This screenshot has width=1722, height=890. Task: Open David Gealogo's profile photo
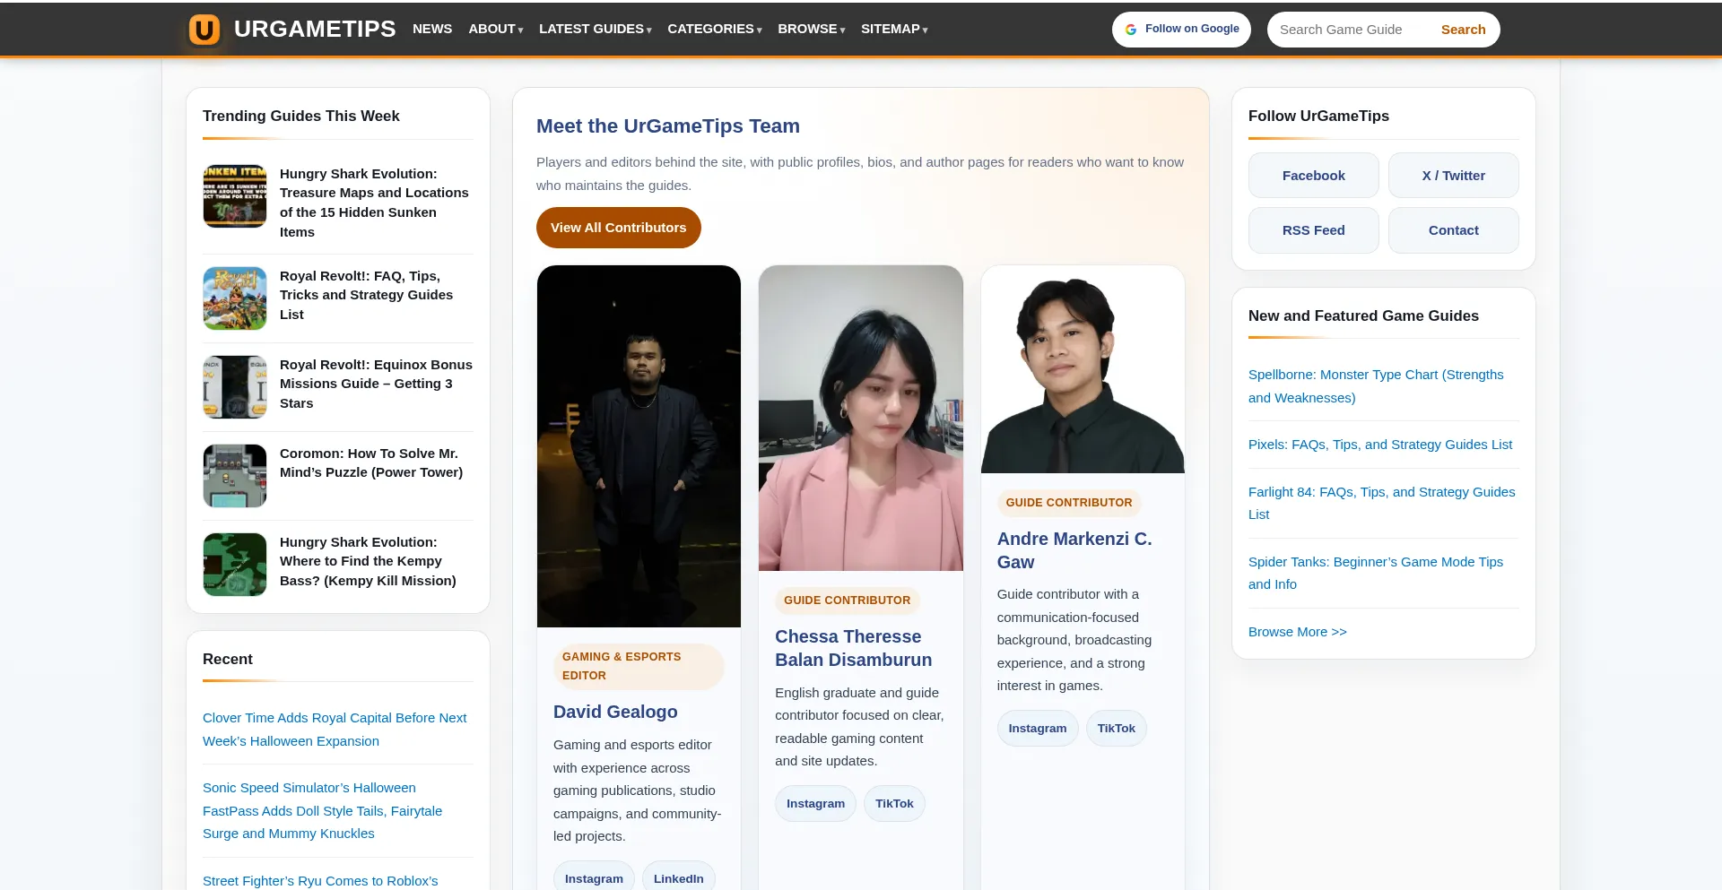(639, 446)
